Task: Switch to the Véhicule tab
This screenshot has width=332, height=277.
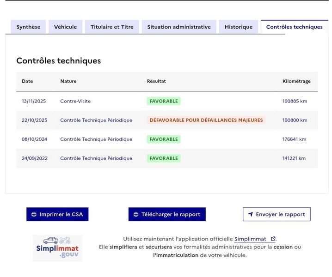Action: pyautogui.click(x=65, y=27)
